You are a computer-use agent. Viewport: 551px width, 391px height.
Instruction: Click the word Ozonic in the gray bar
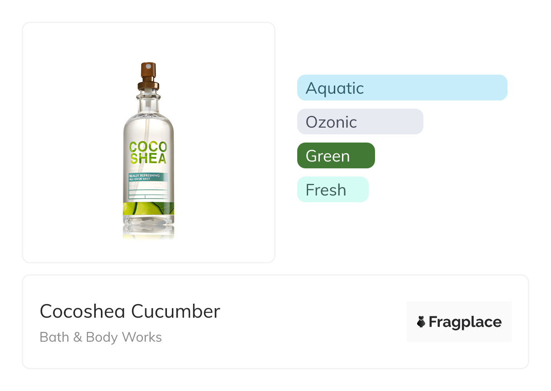pyautogui.click(x=331, y=122)
